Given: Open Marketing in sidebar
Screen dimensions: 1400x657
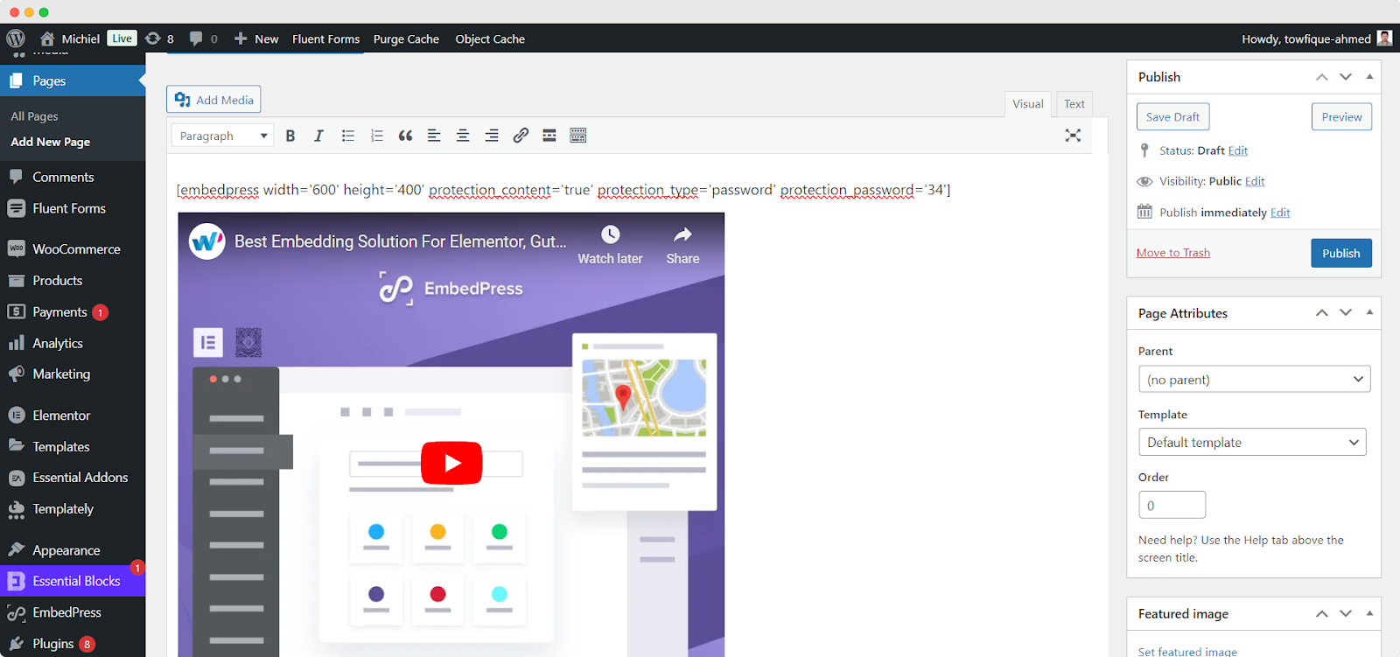Looking at the screenshot, I should 73,374.
